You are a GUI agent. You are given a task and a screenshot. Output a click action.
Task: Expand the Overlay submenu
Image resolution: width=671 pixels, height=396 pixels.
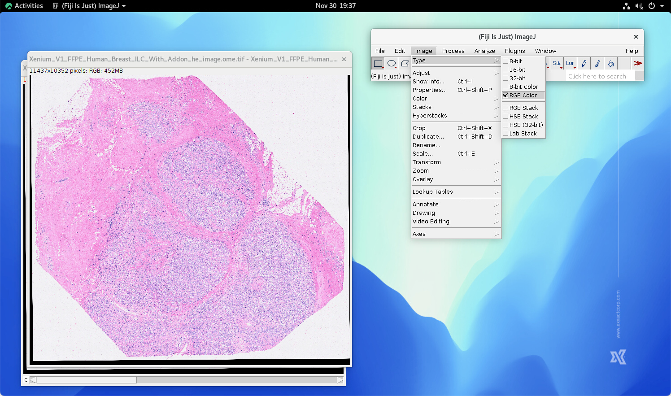(456, 179)
